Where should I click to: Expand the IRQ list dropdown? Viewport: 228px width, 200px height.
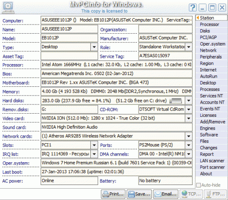click(94, 154)
